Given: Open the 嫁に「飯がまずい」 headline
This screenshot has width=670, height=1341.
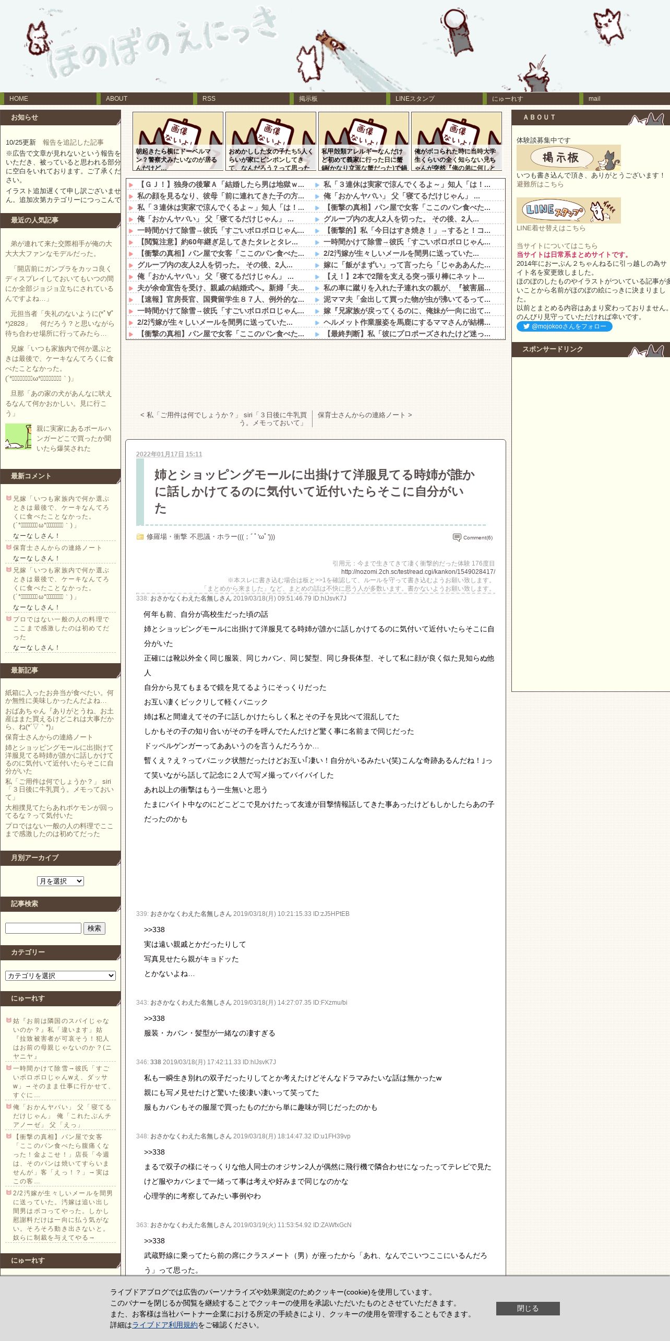Looking at the screenshot, I should point(407,265).
